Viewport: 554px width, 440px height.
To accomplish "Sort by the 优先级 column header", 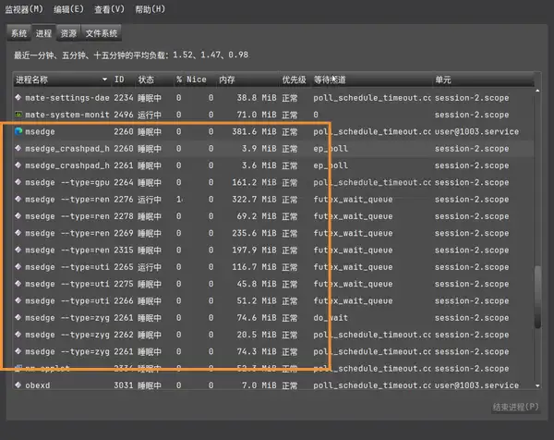I will pos(295,79).
